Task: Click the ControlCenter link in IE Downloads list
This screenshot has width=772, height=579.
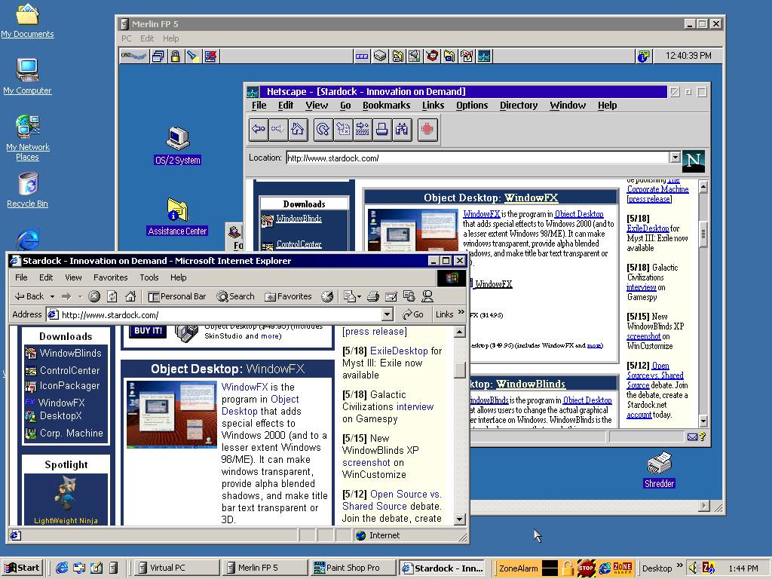Action: point(69,370)
